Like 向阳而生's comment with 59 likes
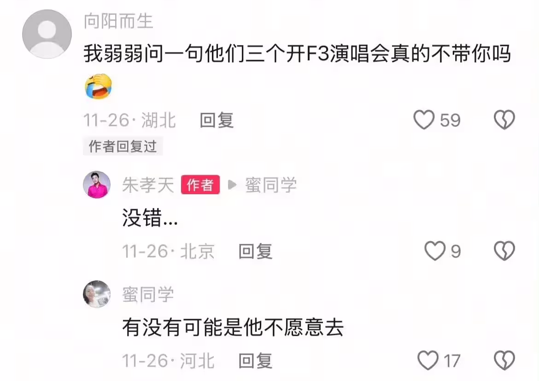 tap(424, 120)
